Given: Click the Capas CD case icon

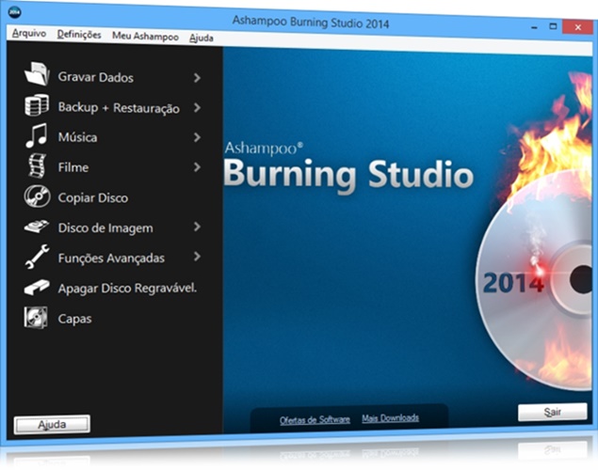Looking at the screenshot, I should (36, 318).
